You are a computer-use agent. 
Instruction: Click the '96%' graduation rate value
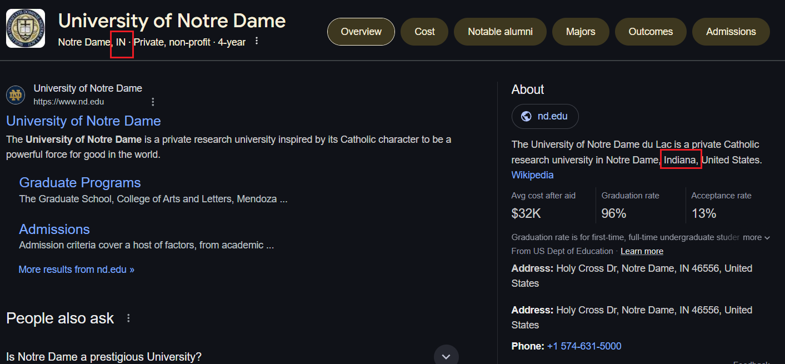614,213
